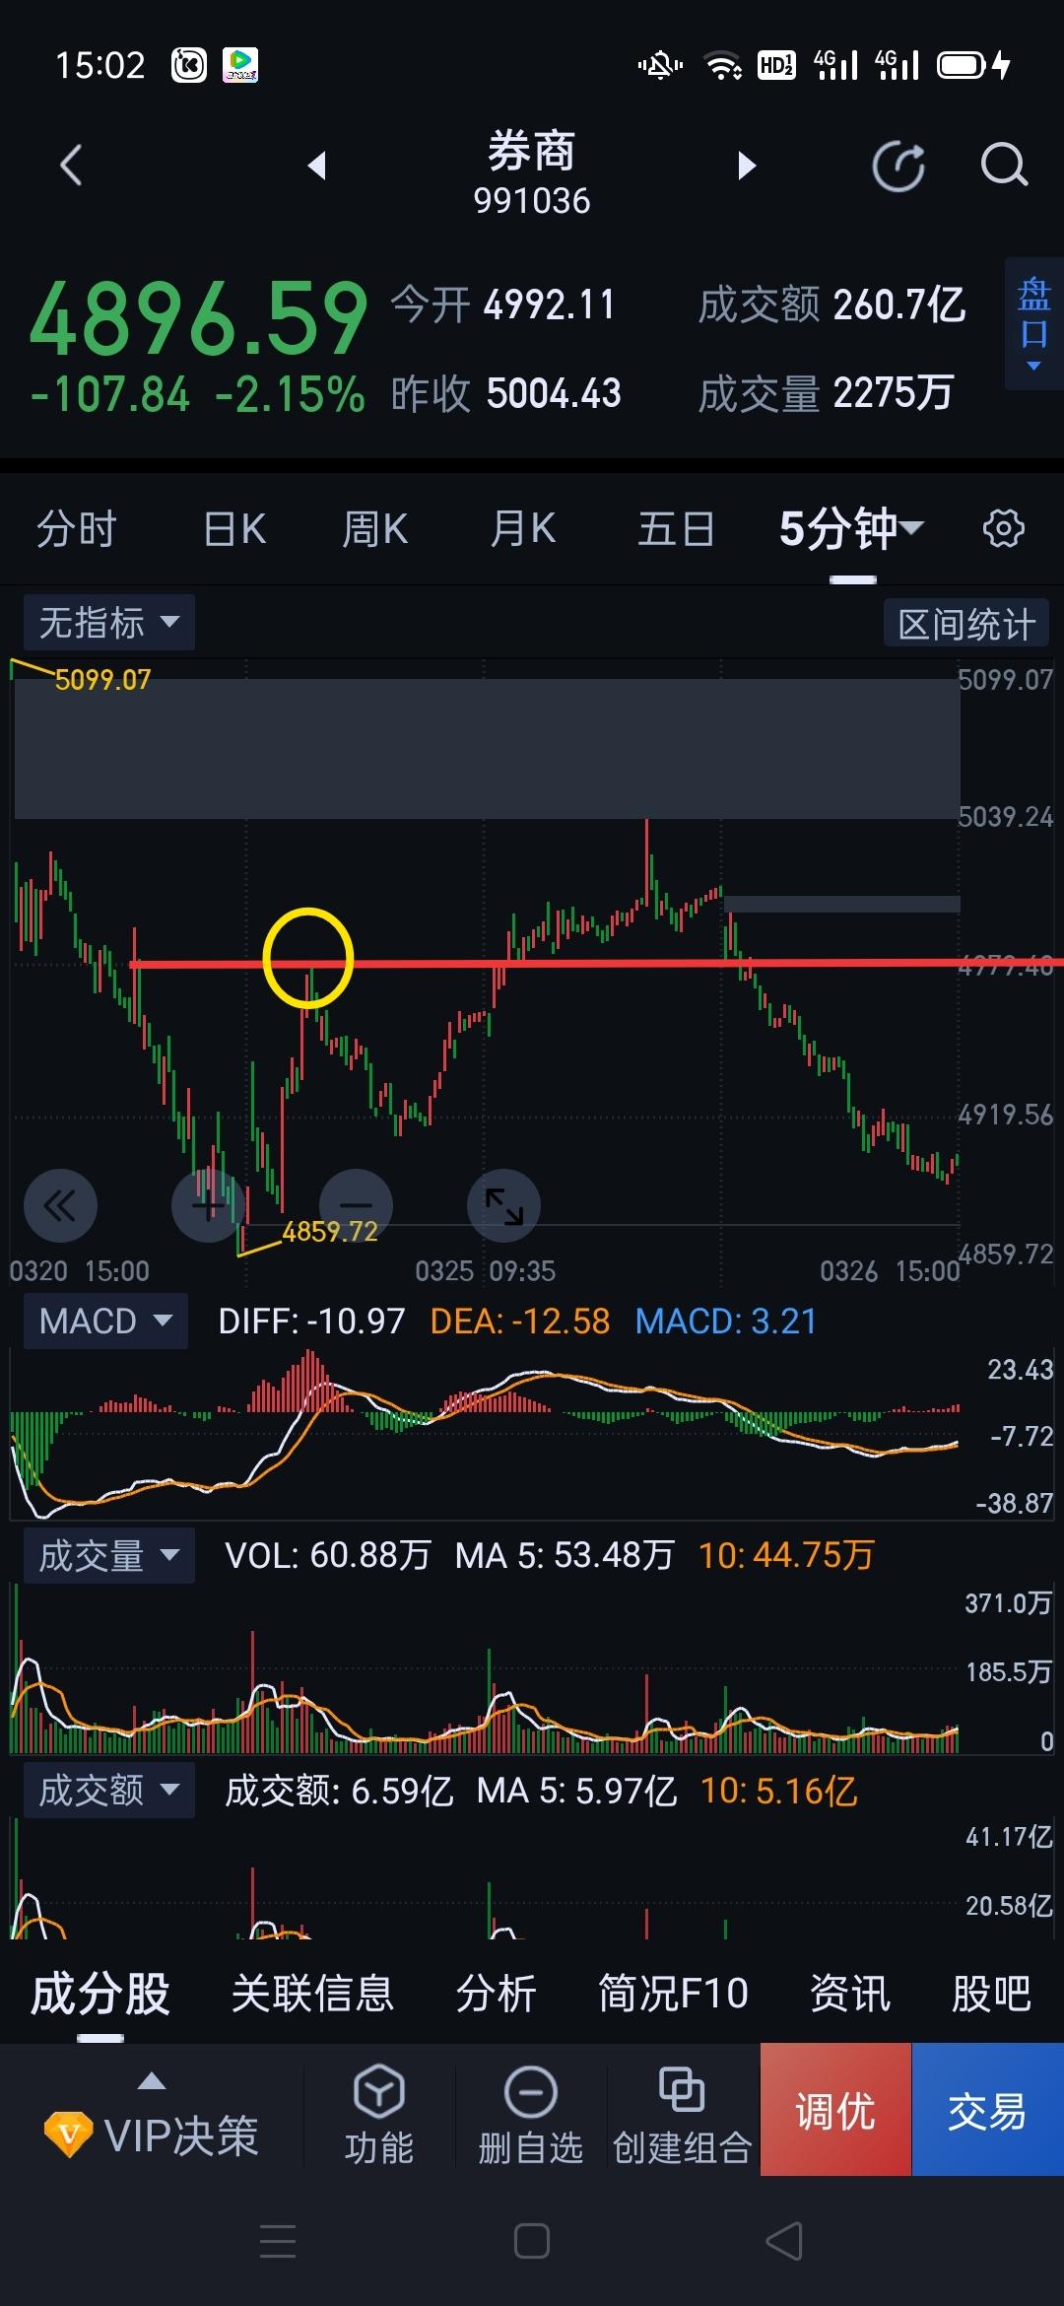This screenshot has height=2306, width=1064.
Task: Tap the 成交额: 6.59亿 readout
Action: [339, 1790]
